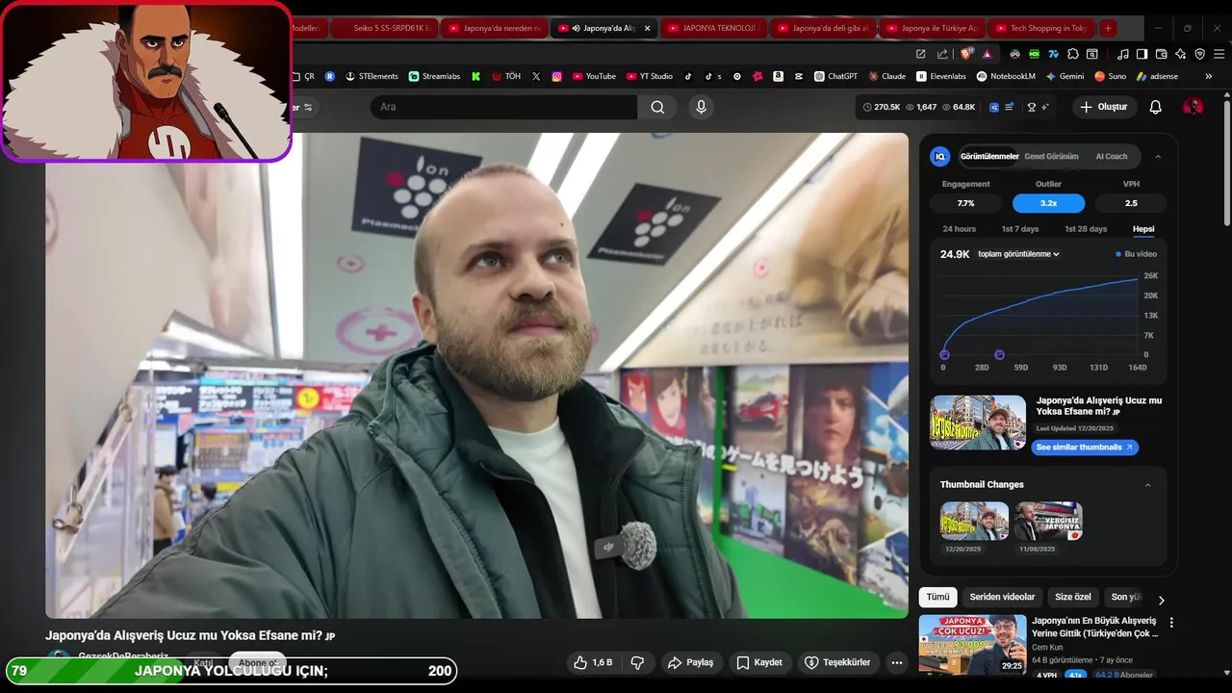1232x693 pixels.
Task: Toggle Bu video series in chart legend
Action: point(1137,254)
